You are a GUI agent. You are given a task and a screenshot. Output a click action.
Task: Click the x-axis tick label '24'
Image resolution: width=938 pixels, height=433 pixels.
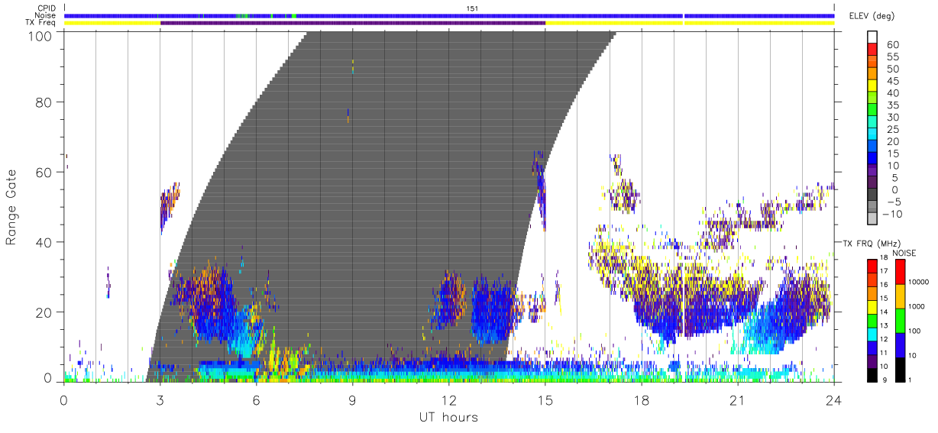834,399
